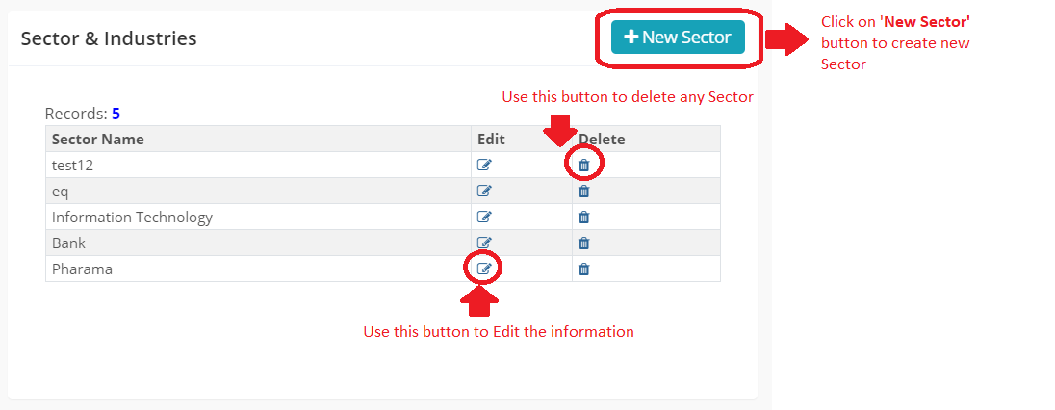Edit the Pharama sector
The image size is (1055, 410).
(484, 269)
